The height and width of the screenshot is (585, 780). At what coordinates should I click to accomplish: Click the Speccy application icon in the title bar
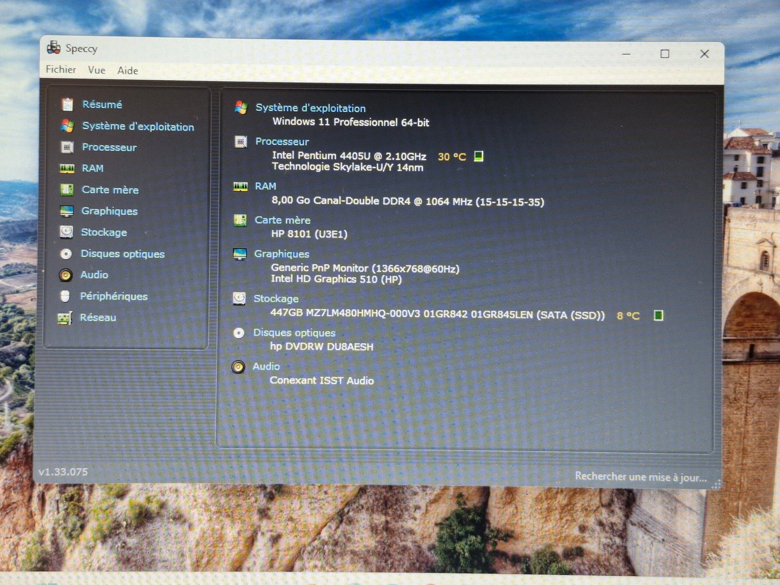click(x=54, y=48)
